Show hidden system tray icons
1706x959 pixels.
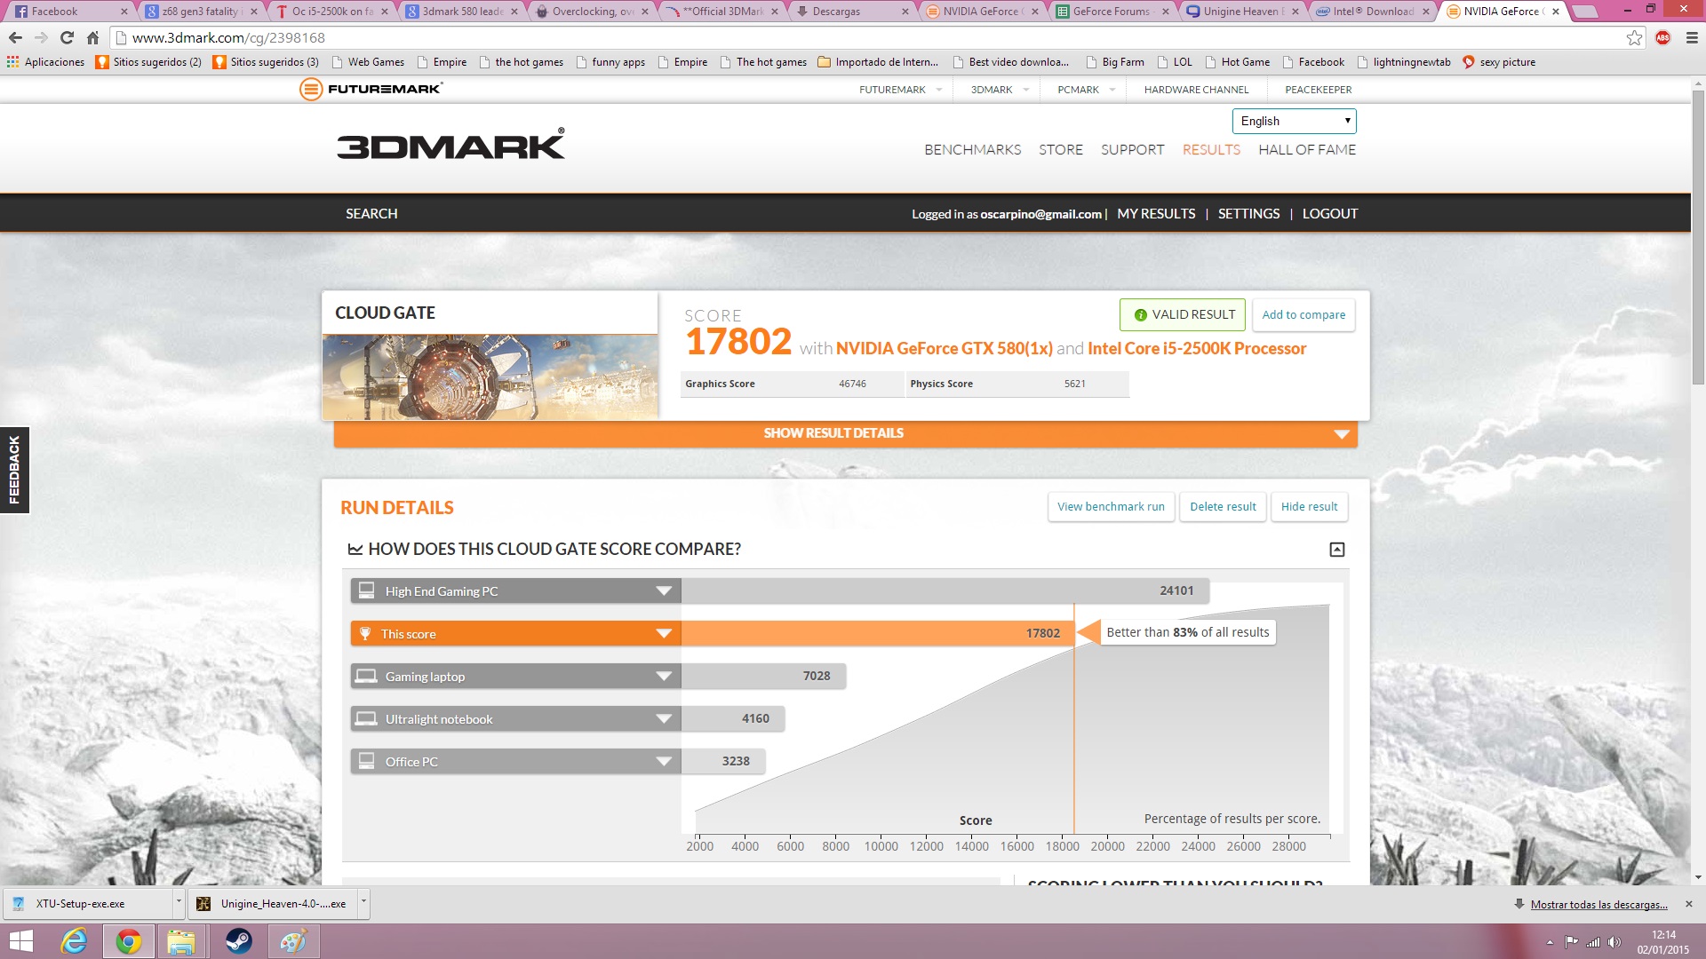tap(1550, 942)
